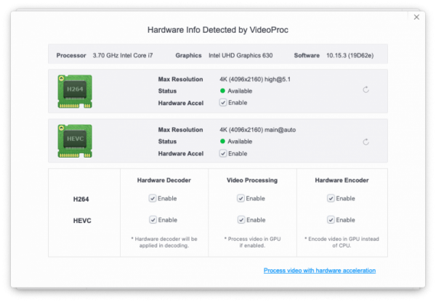This screenshot has width=436, height=302.
Task: Uncheck H264 Video Processing Enable
Action: (241, 198)
